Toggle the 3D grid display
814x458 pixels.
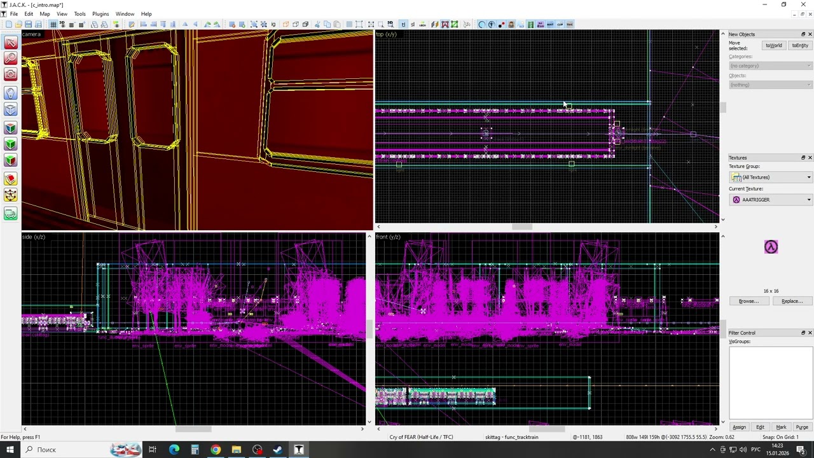tap(62, 24)
